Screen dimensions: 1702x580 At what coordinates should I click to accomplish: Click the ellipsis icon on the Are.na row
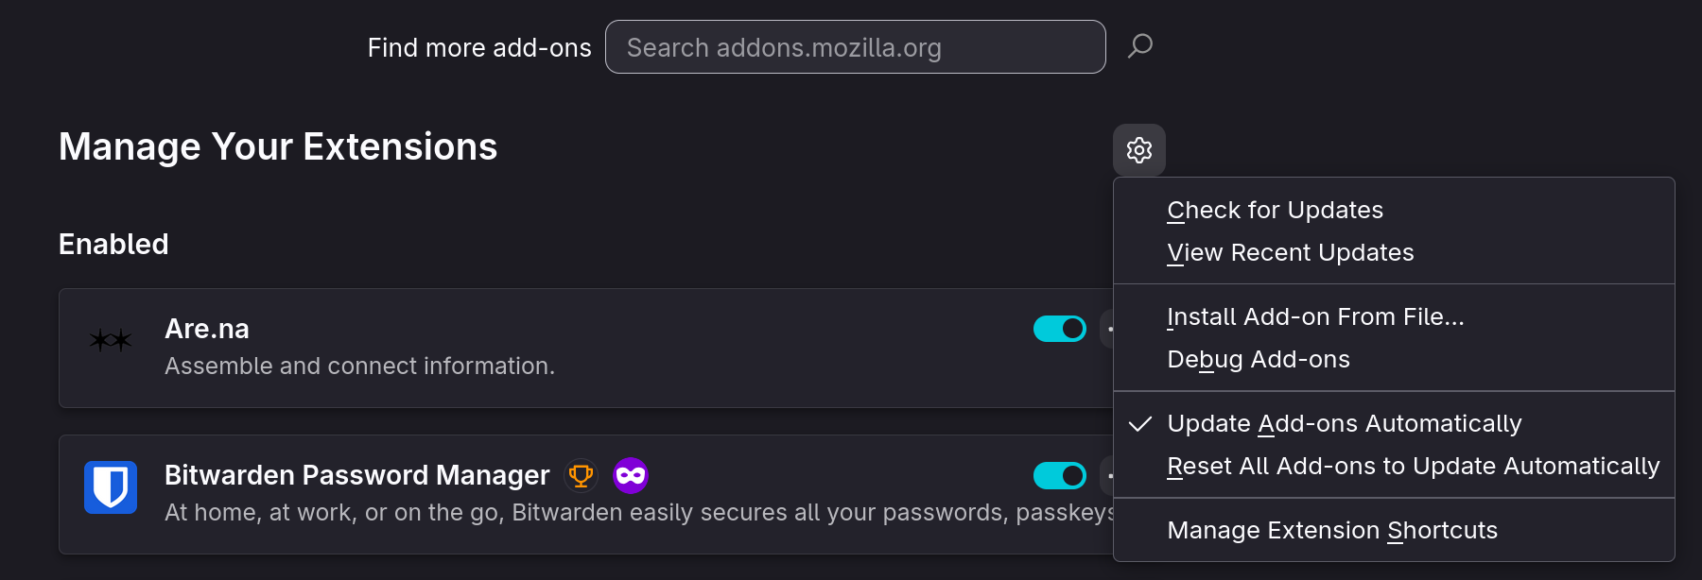1112,329
